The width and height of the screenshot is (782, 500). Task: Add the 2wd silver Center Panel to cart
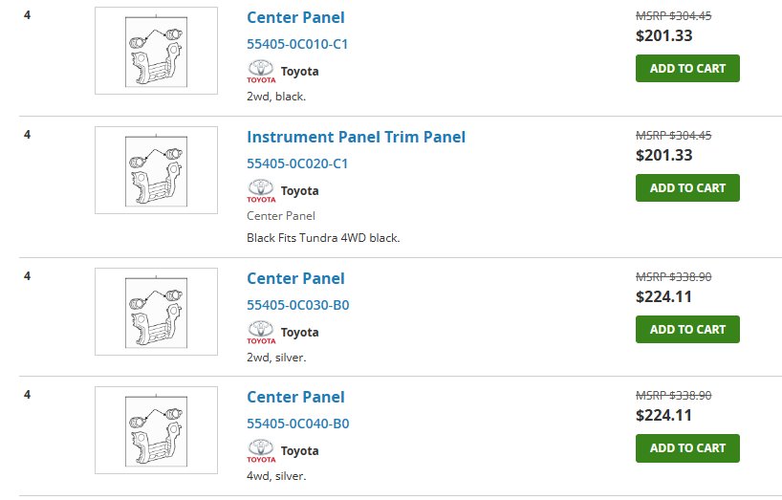click(x=687, y=330)
